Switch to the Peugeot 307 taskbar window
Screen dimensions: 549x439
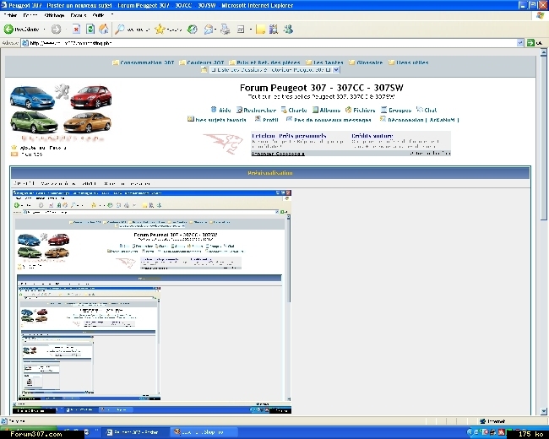click(137, 432)
